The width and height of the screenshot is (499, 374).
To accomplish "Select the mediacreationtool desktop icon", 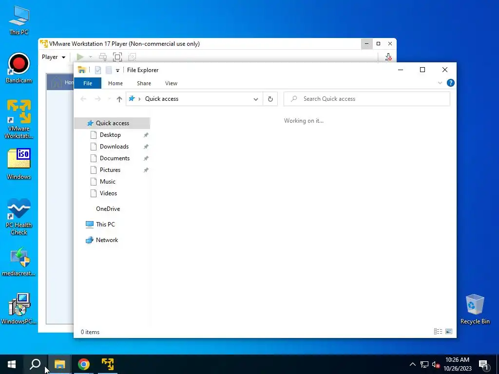I will click(19, 262).
